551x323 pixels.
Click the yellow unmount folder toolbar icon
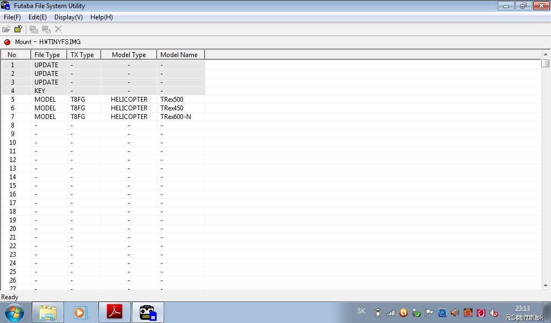[18, 29]
